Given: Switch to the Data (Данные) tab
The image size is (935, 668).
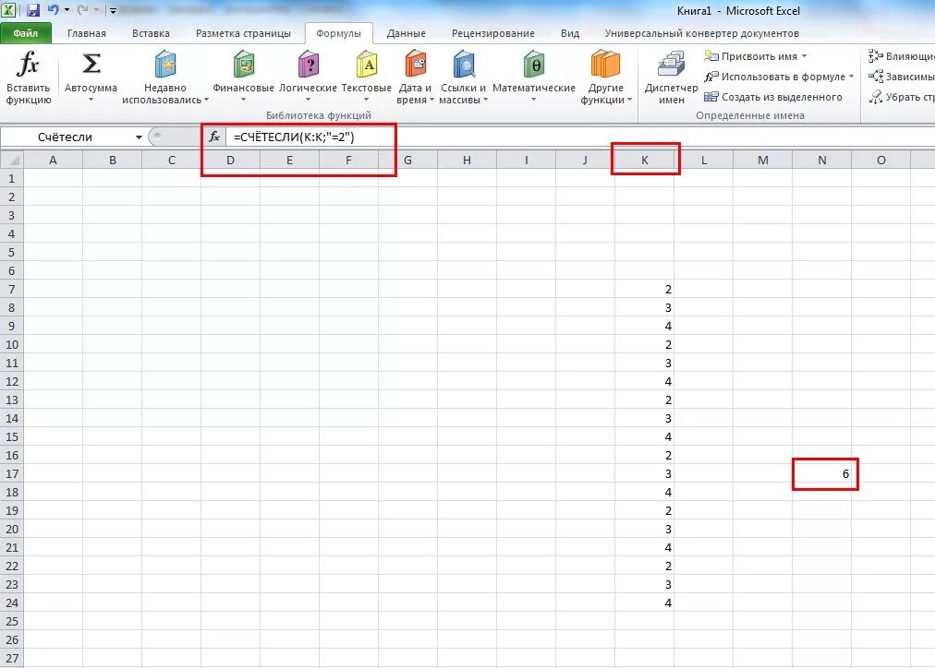Looking at the screenshot, I should [407, 33].
